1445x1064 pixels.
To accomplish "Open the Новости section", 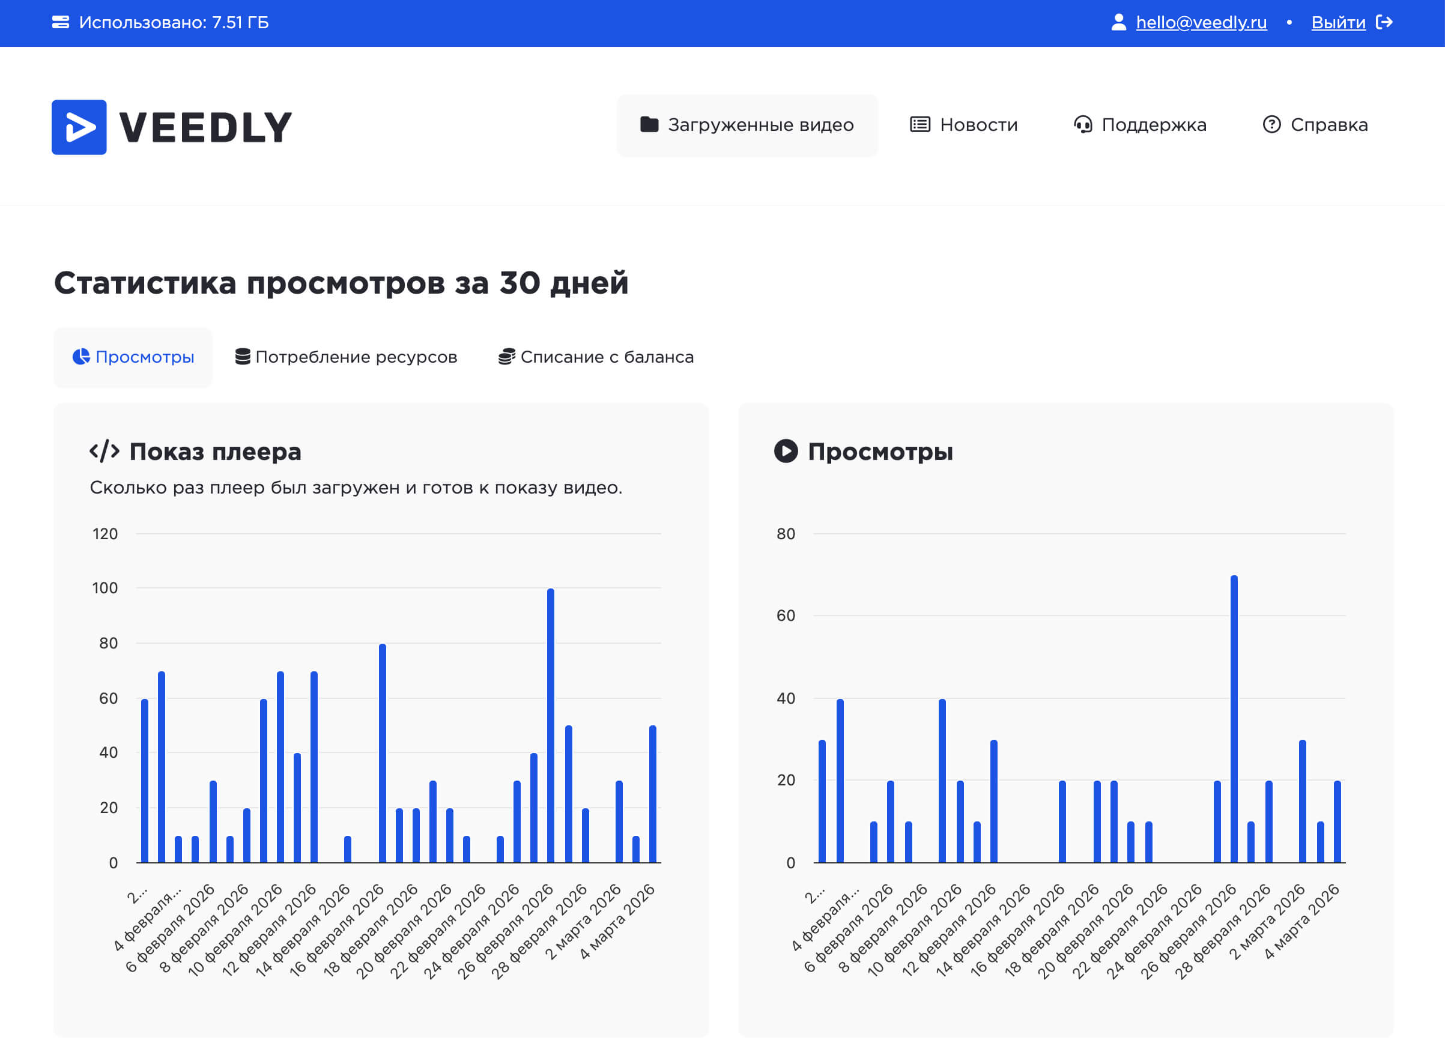I will click(978, 124).
